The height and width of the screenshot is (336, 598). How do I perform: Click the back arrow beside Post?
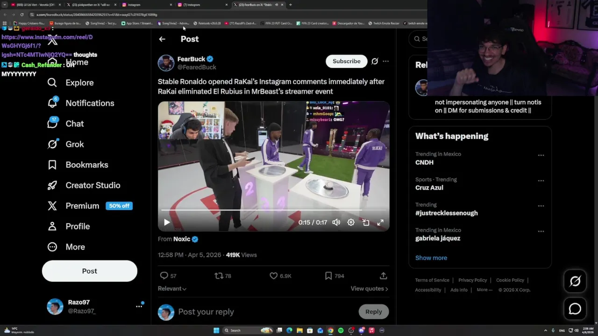tap(162, 39)
